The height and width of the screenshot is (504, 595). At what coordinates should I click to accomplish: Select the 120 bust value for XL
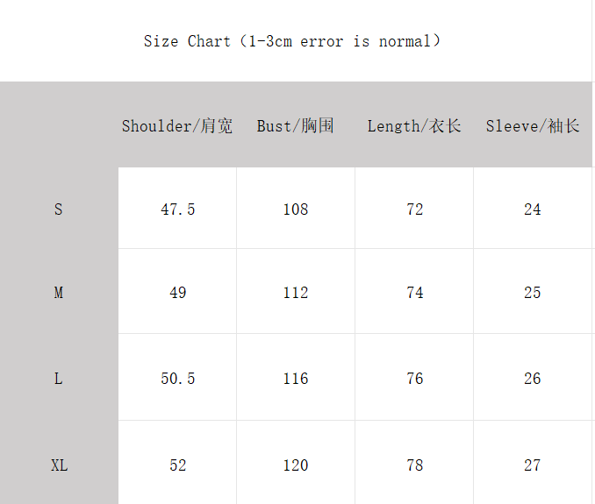coord(296,465)
